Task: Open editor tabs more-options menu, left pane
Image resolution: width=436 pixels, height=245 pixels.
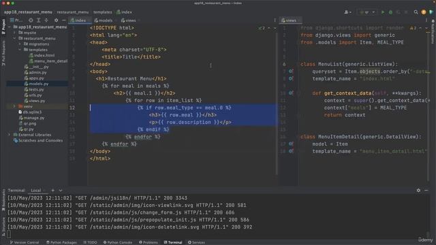Action: coord(275,20)
